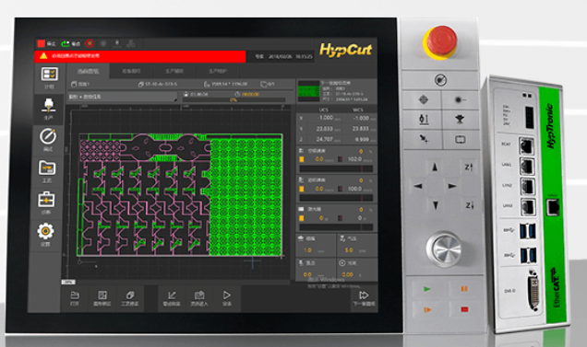Image resolution: width=587 pixels, height=347 pixels.
Task: Expand the graphic info dropdown above the canvas
Action: coord(122,97)
